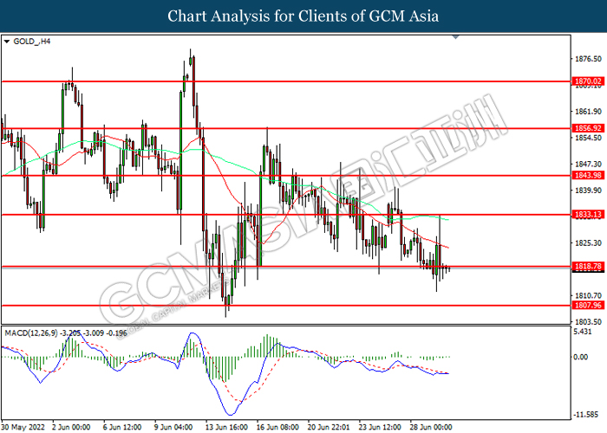
Task: Click the chart shift marker triangle at top
Action: pyautogui.click(x=455, y=37)
